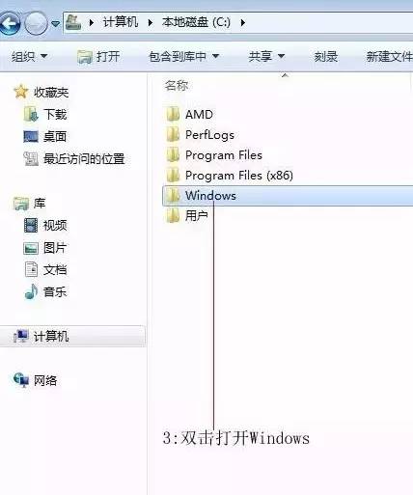Open the recent pages dropdown arrow
413x495 pixels.
[56, 23]
